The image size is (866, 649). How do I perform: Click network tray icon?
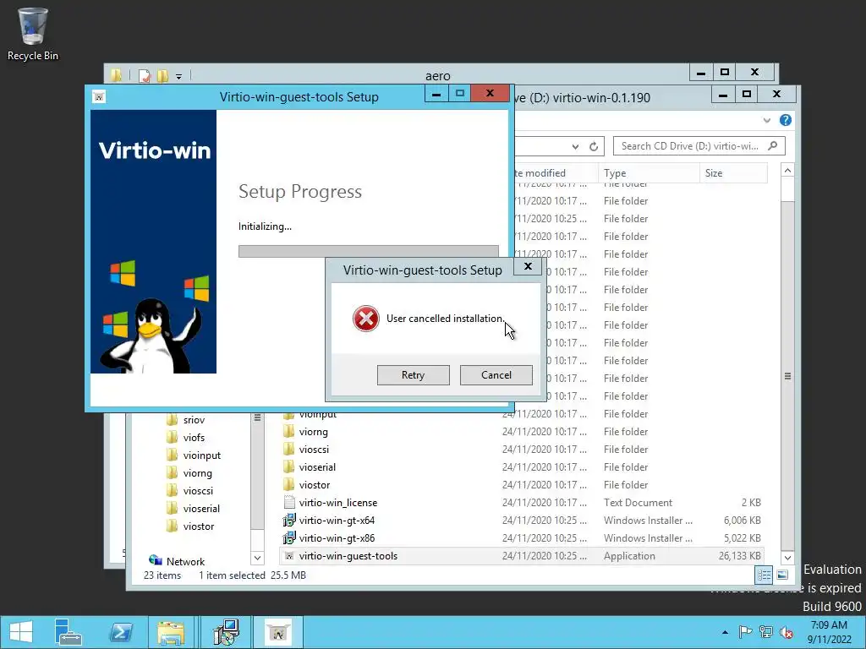(766, 632)
